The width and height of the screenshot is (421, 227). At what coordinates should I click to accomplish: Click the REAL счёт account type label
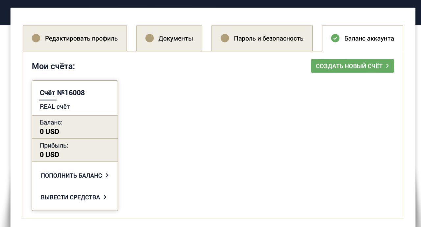pos(55,107)
